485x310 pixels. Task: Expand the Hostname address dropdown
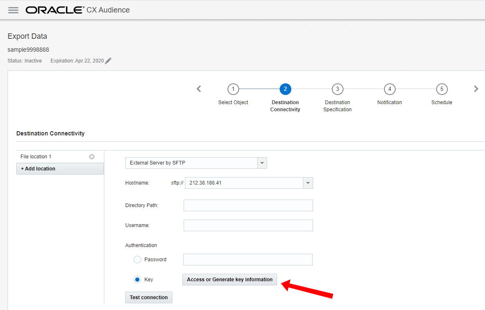coord(308,182)
